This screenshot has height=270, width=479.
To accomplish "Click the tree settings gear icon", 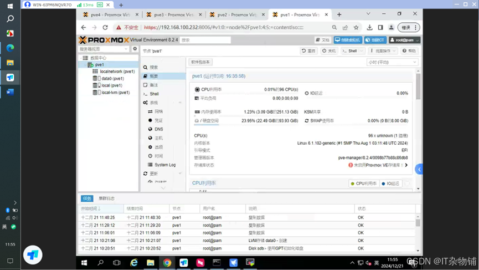I will click(135, 49).
